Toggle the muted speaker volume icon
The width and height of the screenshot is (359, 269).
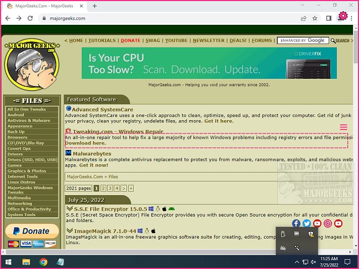[x=314, y=262]
